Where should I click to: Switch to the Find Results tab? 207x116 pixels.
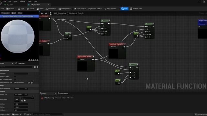(x=63, y=93)
